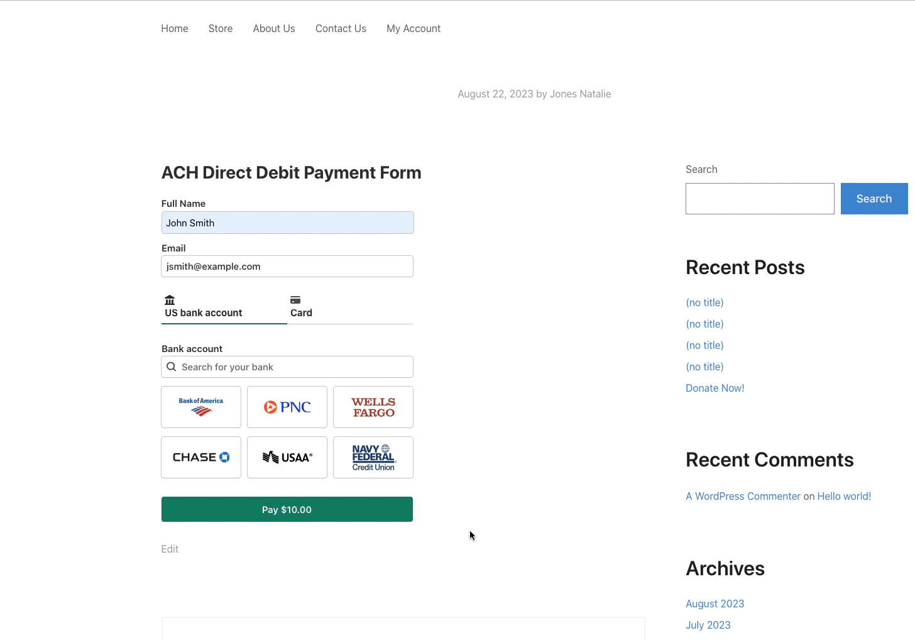
Task: Open My Account in navigation
Action: pos(414,28)
